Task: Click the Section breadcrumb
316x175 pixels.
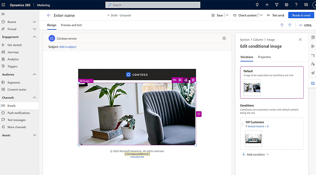Action: (245, 40)
